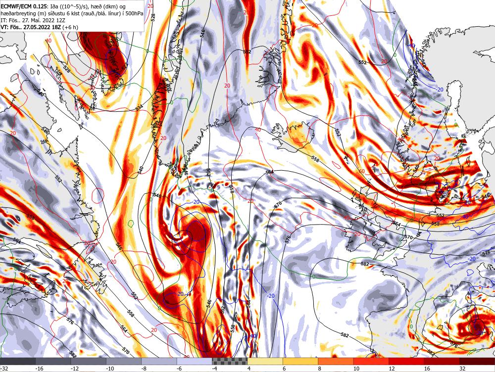Select the pale yellow swatch between 4 and 6
This screenshot has width=495, height=372.
point(265,361)
